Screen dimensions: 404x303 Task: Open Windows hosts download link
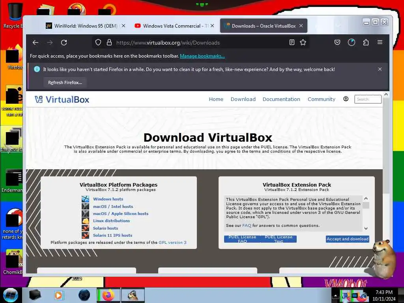pos(108,199)
